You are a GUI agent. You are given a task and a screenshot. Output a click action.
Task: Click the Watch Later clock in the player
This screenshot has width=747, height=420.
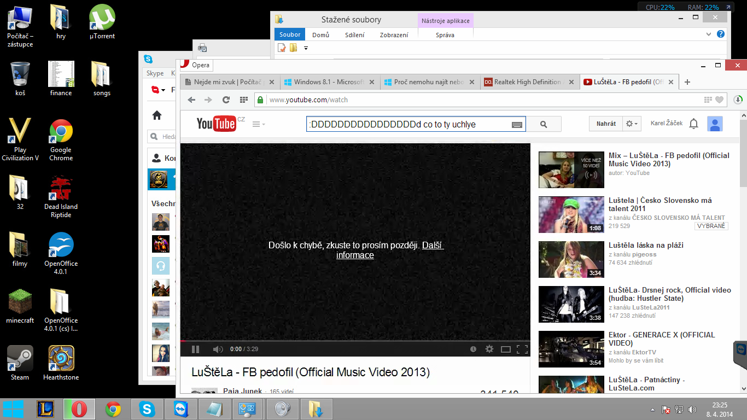[x=473, y=349]
